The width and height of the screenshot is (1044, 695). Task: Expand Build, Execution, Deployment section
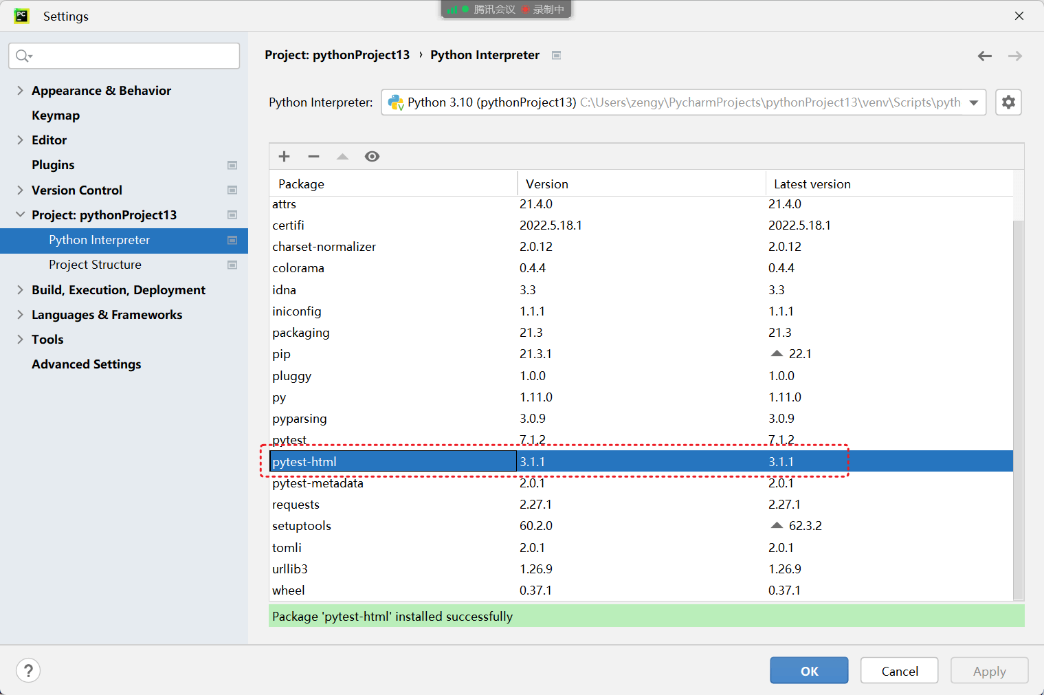point(20,289)
